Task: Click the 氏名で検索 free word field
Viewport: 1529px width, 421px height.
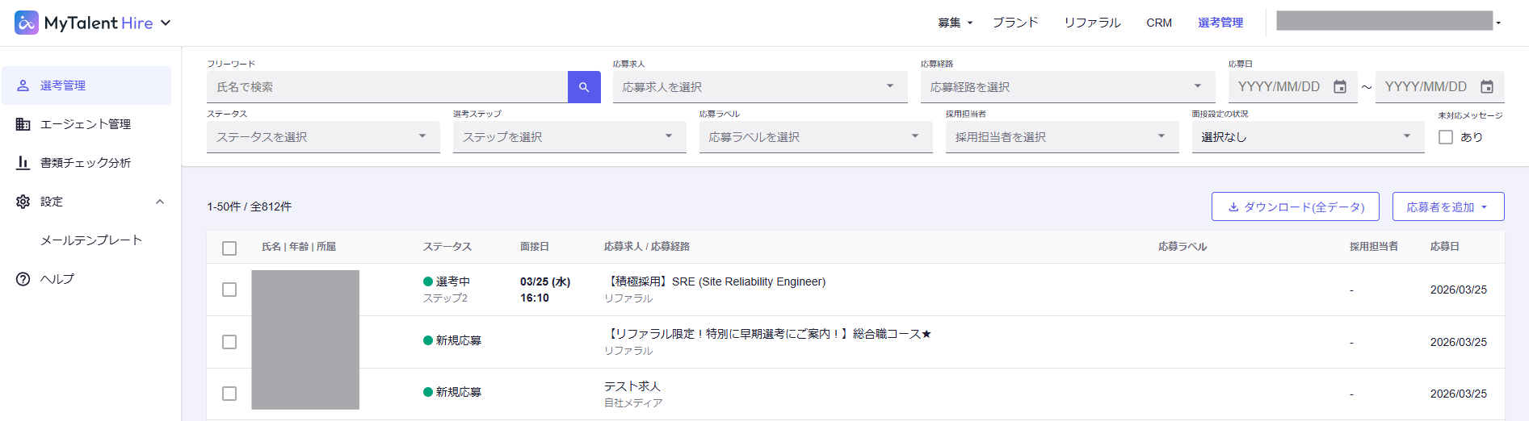Action: click(388, 87)
